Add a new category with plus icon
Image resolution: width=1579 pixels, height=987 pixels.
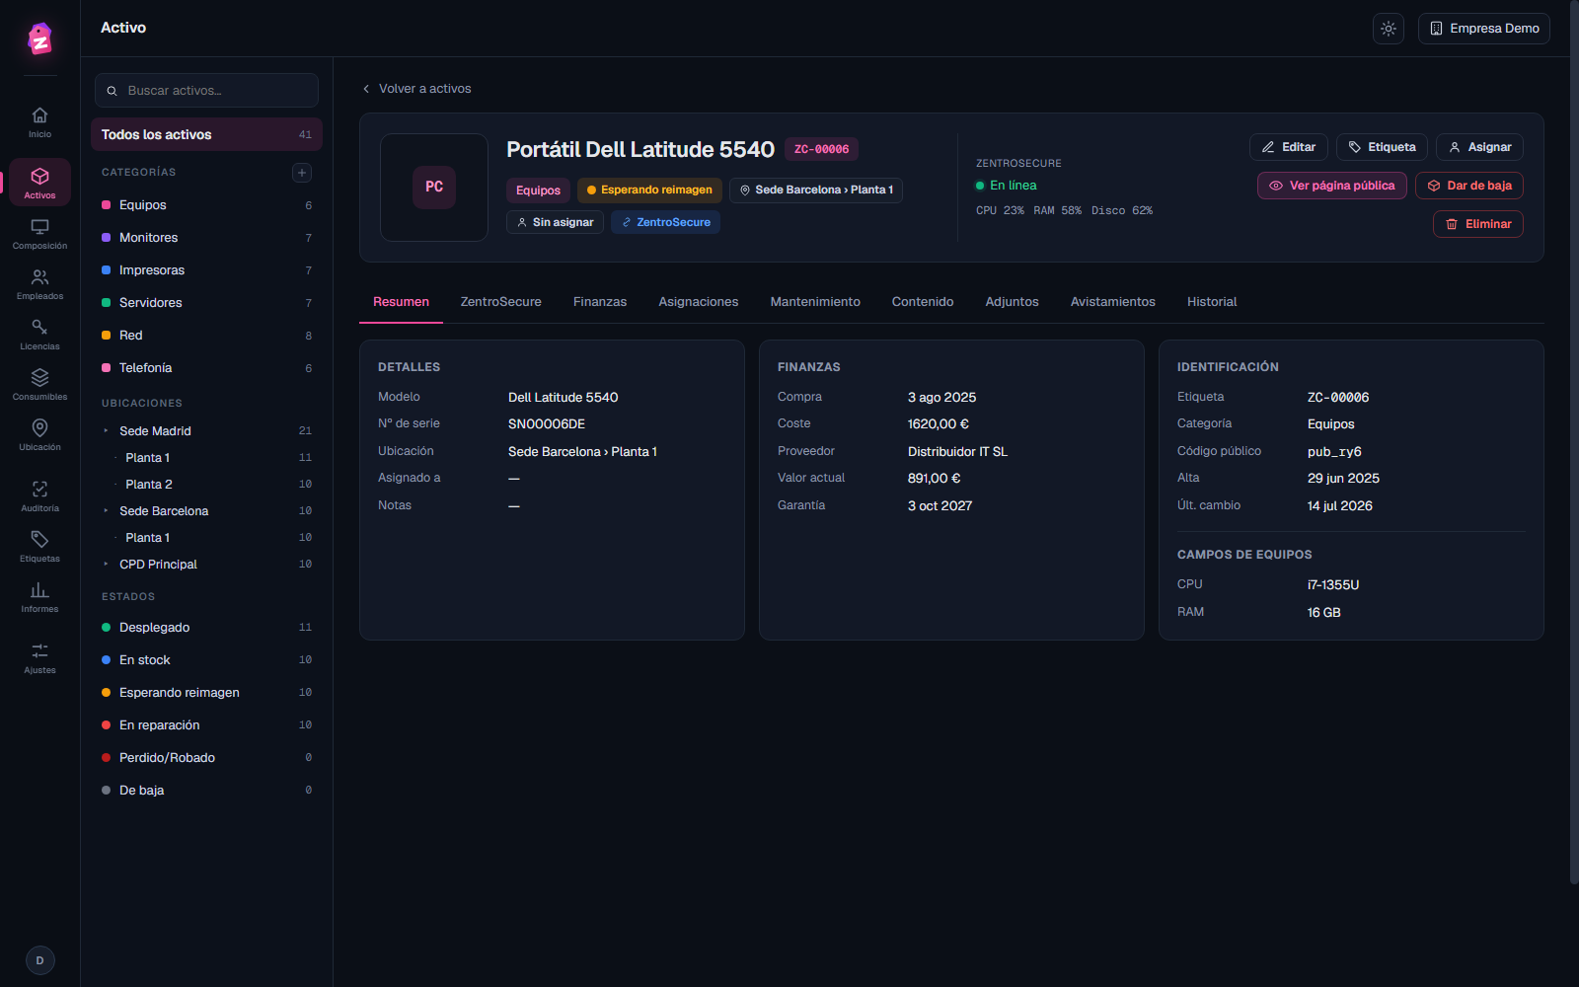[302, 172]
